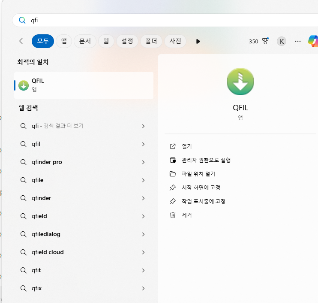Expand the chevron next to qfit

coord(144,270)
